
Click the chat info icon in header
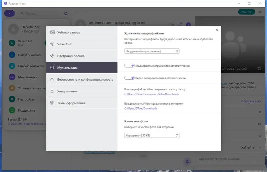[188, 24]
